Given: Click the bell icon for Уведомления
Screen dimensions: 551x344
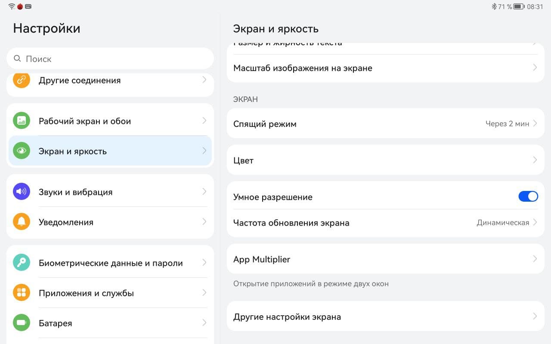Looking at the screenshot, I should click(22, 222).
